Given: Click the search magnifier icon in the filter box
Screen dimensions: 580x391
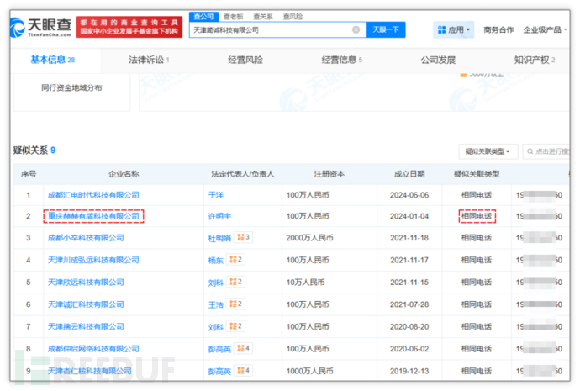Looking at the screenshot, I should tap(530, 151).
